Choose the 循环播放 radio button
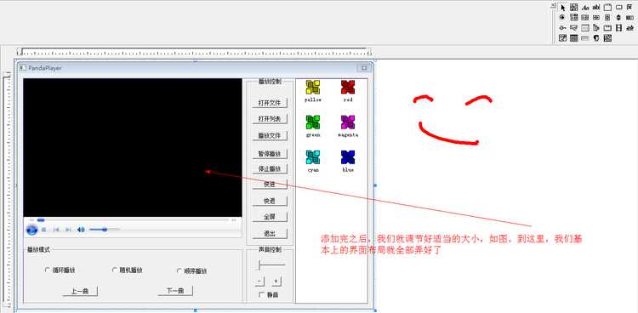The height and width of the screenshot is (313, 638). click(60, 270)
